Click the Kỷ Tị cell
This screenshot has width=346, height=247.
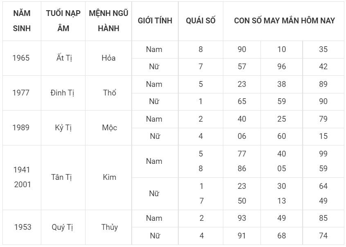pos(63,128)
